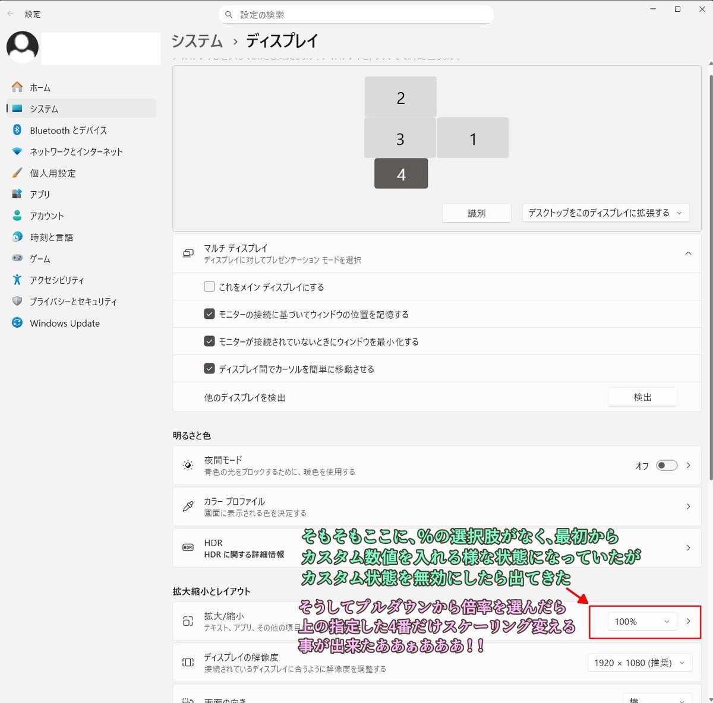Open アクセシビリティ settings page
The height and width of the screenshot is (703, 713).
tap(81, 280)
